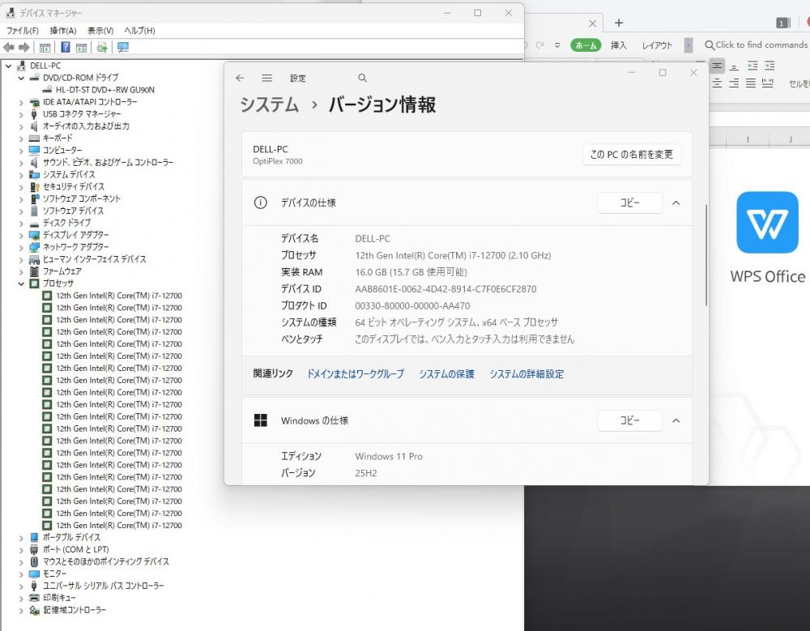
Task: Open the 操作(A) menu
Action: click(x=63, y=30)
